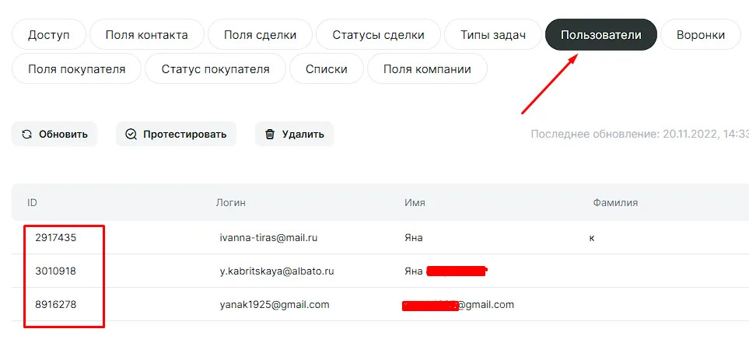Go to Типы задач tab
Viewport: 749px width, 357px height.
click(492, 35)
